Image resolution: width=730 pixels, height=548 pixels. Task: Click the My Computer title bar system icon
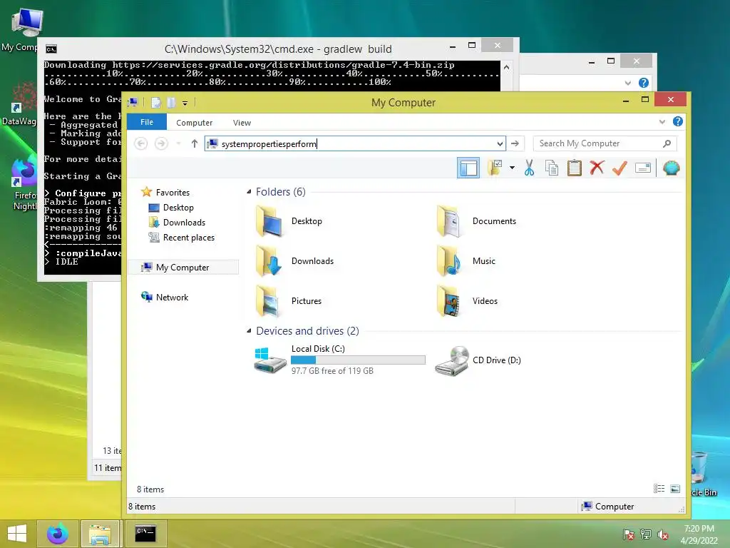point(133,103)
